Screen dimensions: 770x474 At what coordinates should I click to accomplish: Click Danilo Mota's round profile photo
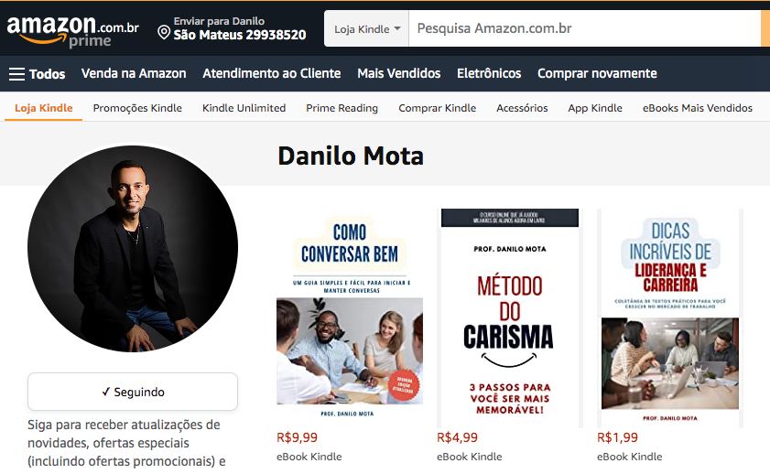tap(133, 248)
